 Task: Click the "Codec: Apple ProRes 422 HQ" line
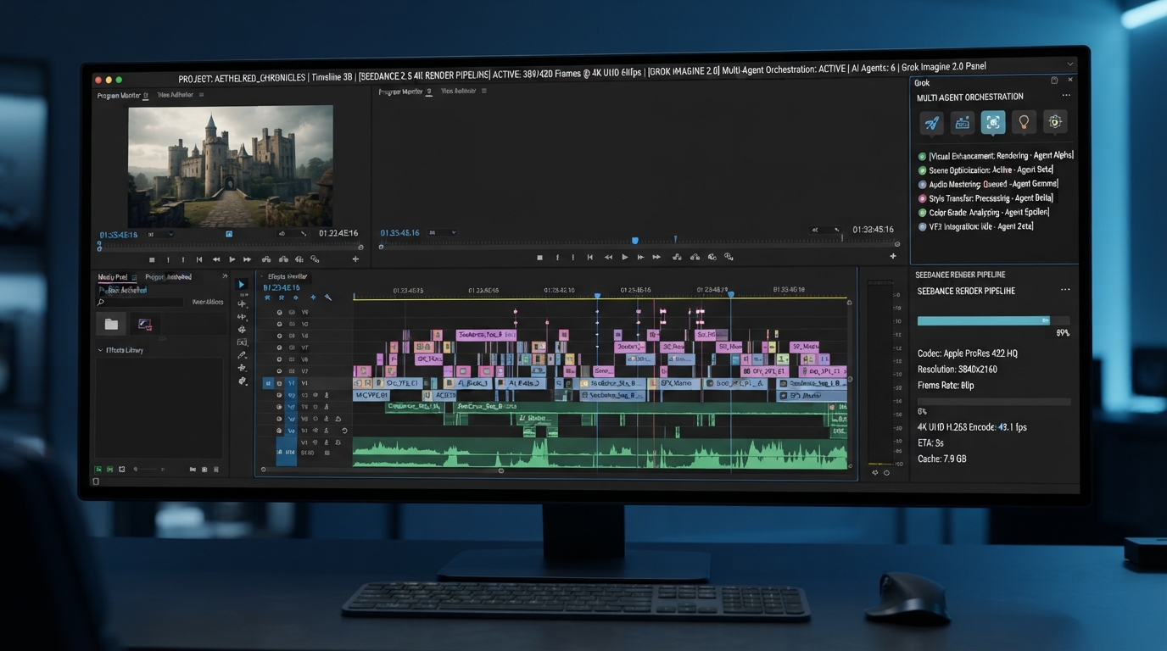968,353
